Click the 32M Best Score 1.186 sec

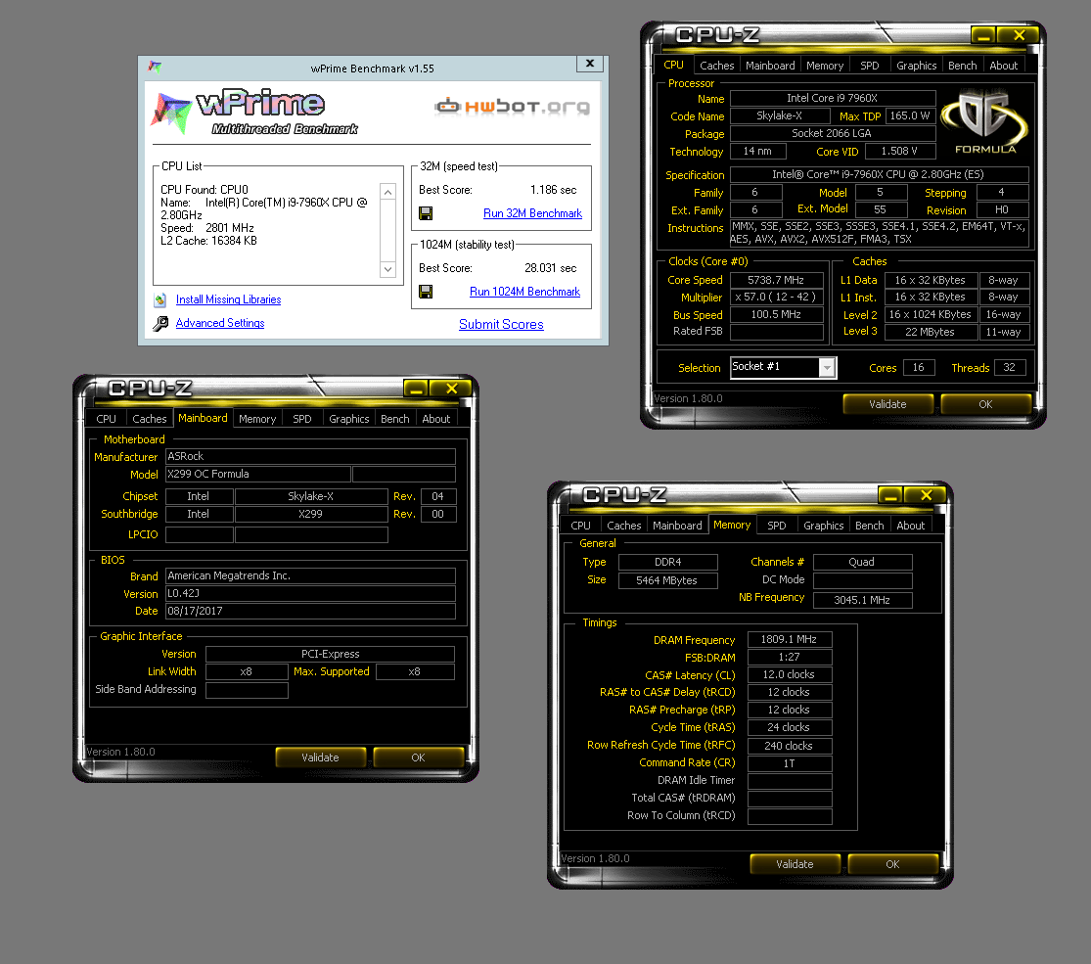click(x=553, y=190)
